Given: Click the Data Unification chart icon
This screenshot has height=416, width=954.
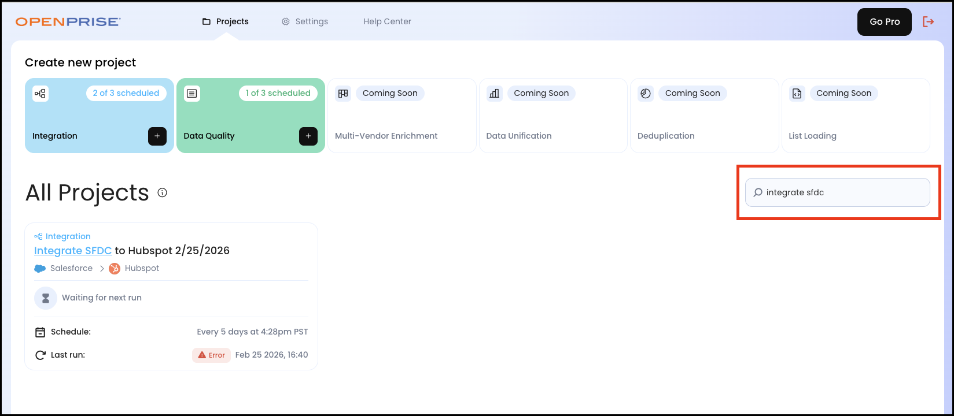Looking at the screenshot, I should point(494,94).
